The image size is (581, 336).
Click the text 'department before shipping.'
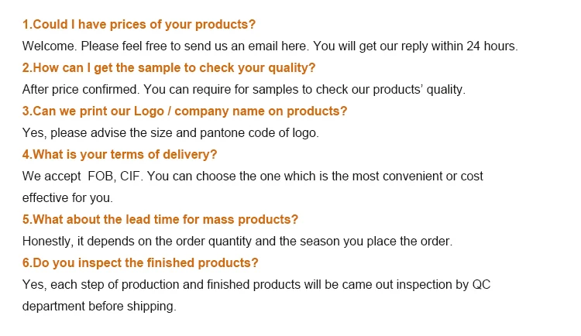click(x=99, y=307)
